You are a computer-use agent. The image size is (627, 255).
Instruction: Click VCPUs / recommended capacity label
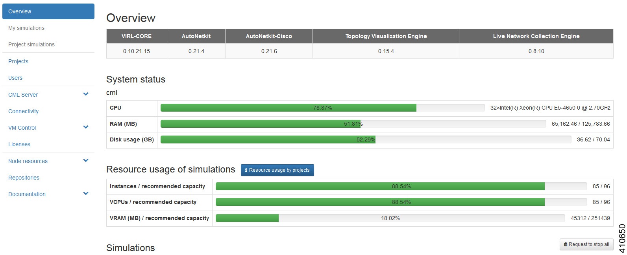[153, 202]
